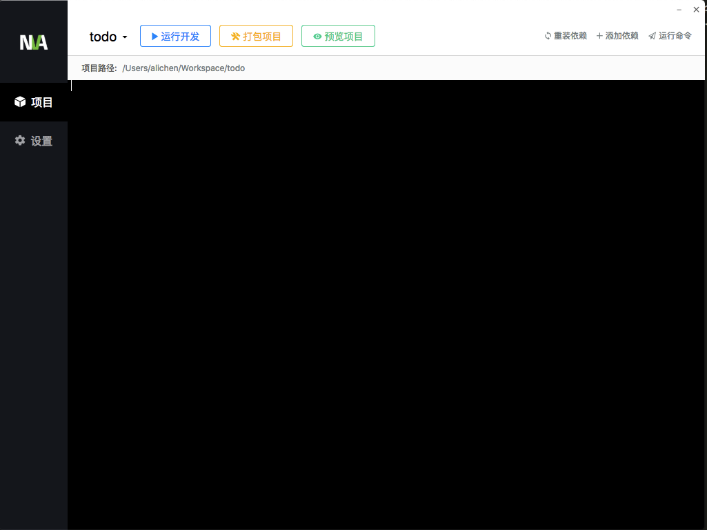The height and width of the screenshot is (530, 707).
Task: Click the NVA logo in sidebar
Action: (34, 42)
